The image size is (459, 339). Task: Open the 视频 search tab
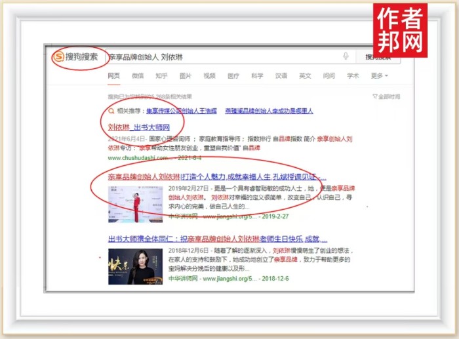pyautogui.click(x=209, y=76)
